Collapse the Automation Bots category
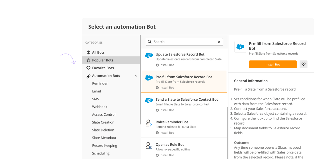 pyautogui.click(x=136, y=76)
